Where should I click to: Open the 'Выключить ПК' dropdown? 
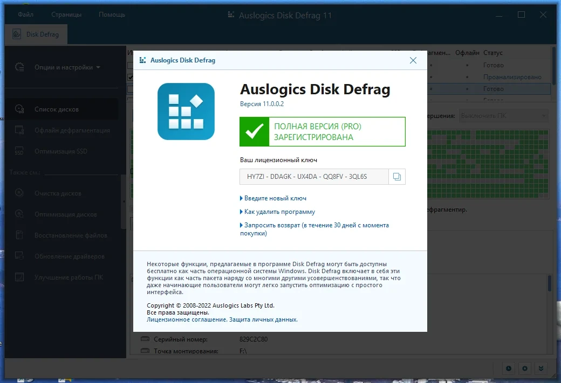pyautogui.click(x=503, y=116)
